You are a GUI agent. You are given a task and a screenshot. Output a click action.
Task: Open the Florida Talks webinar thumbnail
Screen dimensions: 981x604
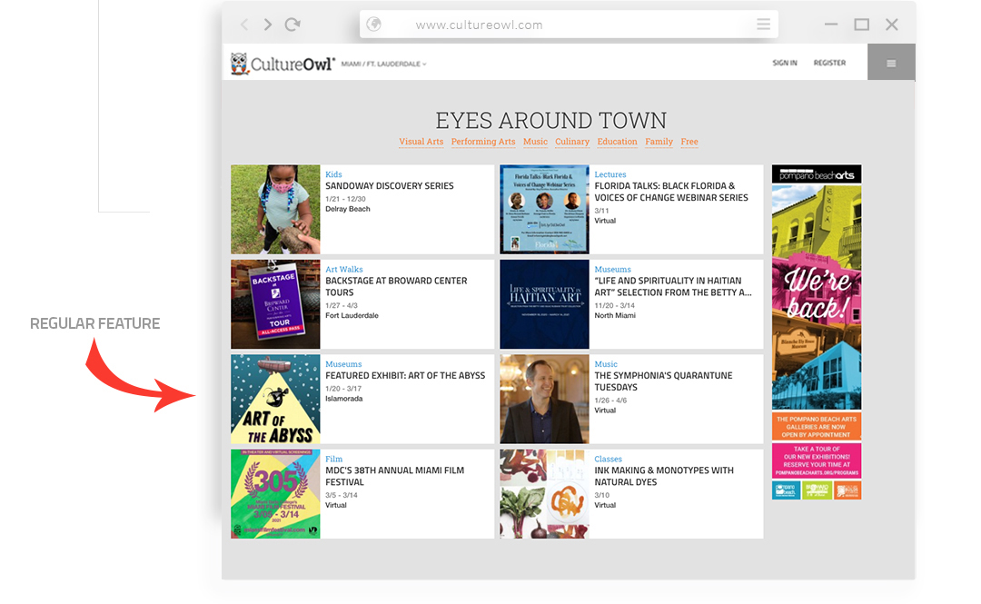coord(544,209)
